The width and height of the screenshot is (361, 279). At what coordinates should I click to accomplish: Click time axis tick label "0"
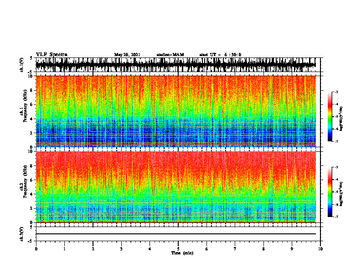pyautogui.click(x=36, y=249)
